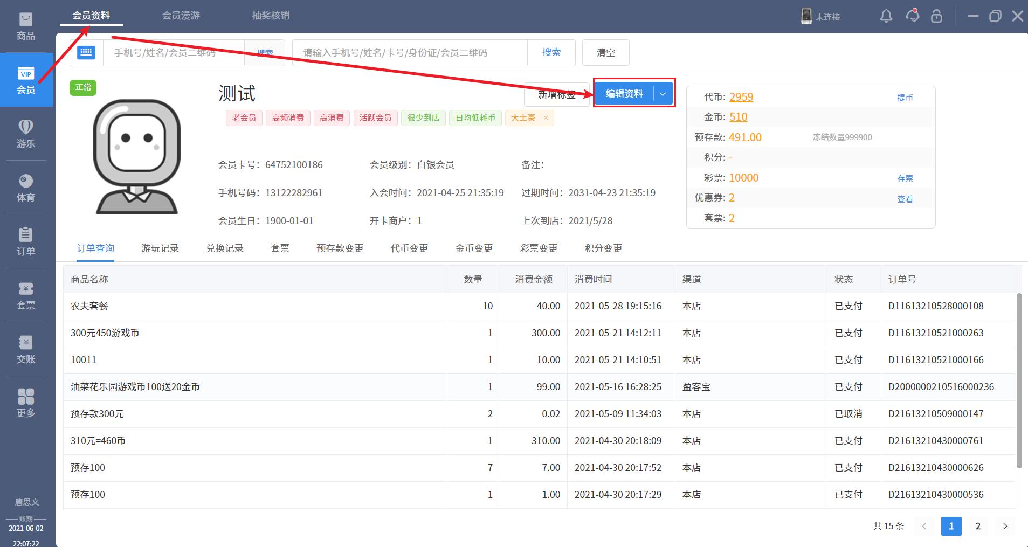This screenshot has height=547, width=1028.
Task: Click the 提币 link
Action: tap(905, 98)
